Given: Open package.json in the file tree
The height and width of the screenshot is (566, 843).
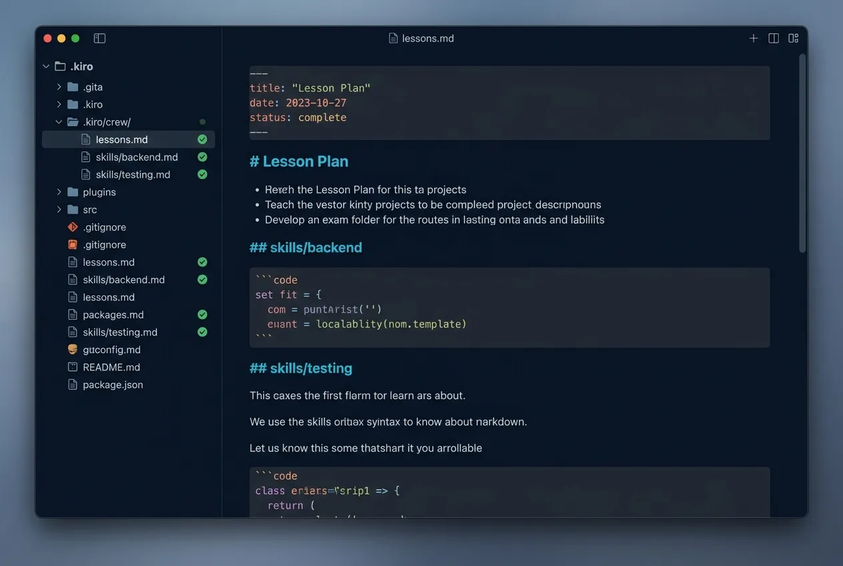Looking at the screenshot, I should (113, 384).
